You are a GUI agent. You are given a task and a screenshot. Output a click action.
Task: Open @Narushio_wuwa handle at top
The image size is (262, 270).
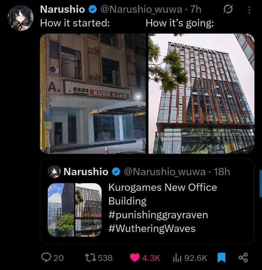point(141,9)
